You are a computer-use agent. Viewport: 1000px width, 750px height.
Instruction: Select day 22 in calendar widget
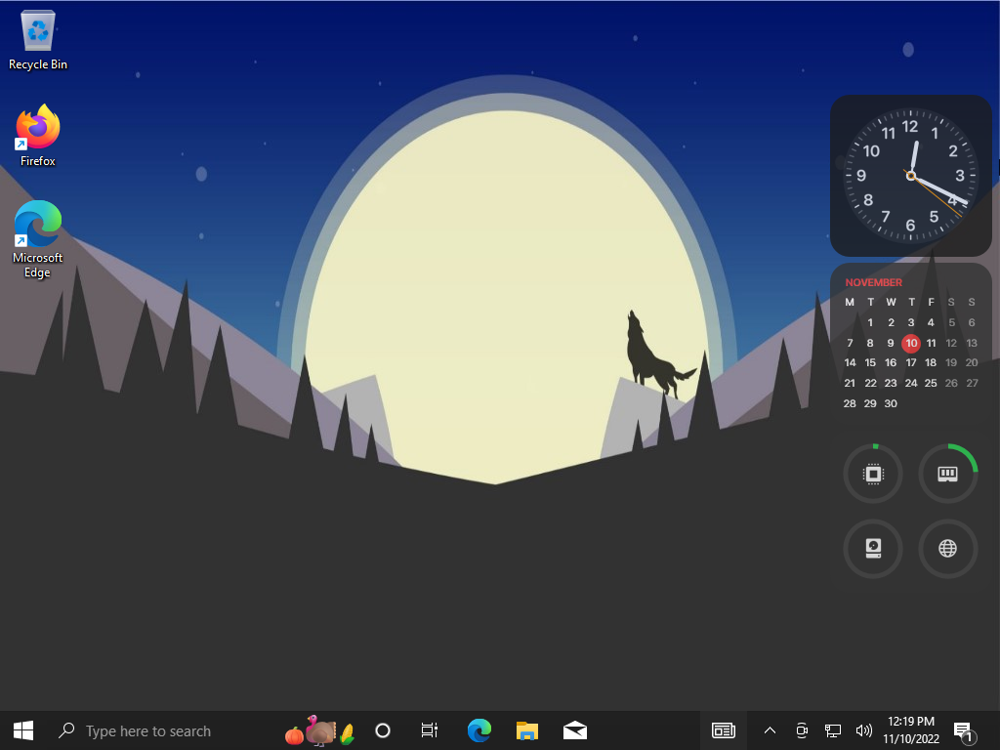click(870, 383)
